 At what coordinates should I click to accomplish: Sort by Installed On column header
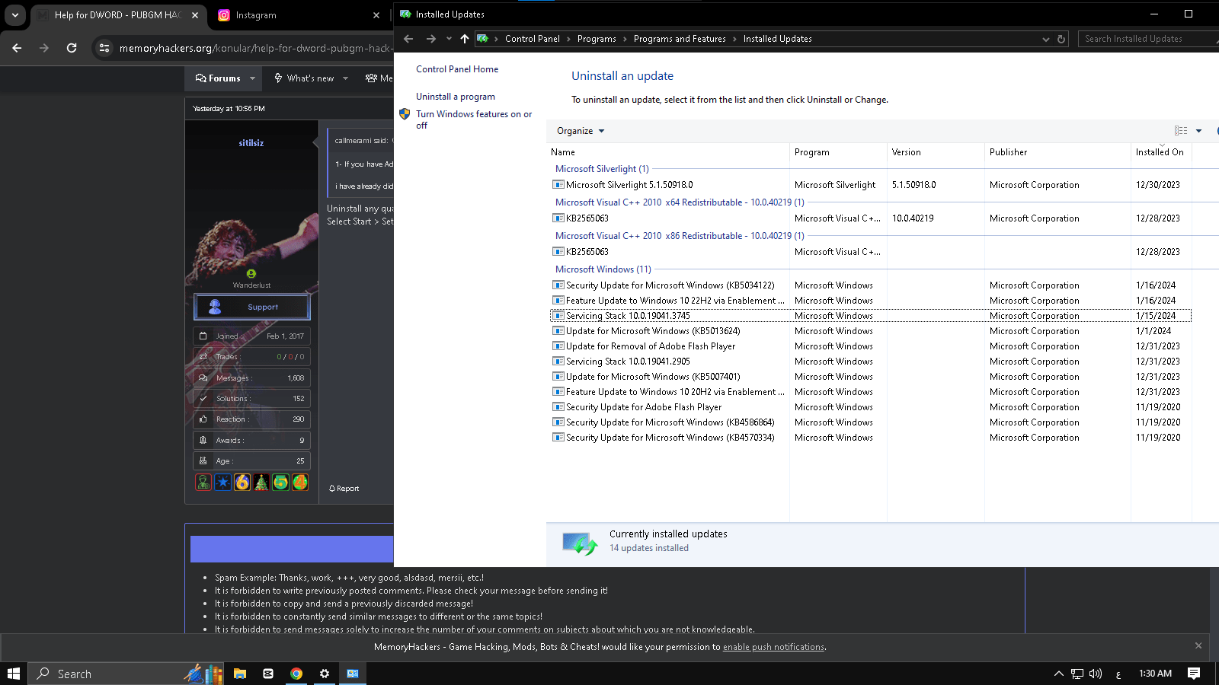1161,152
